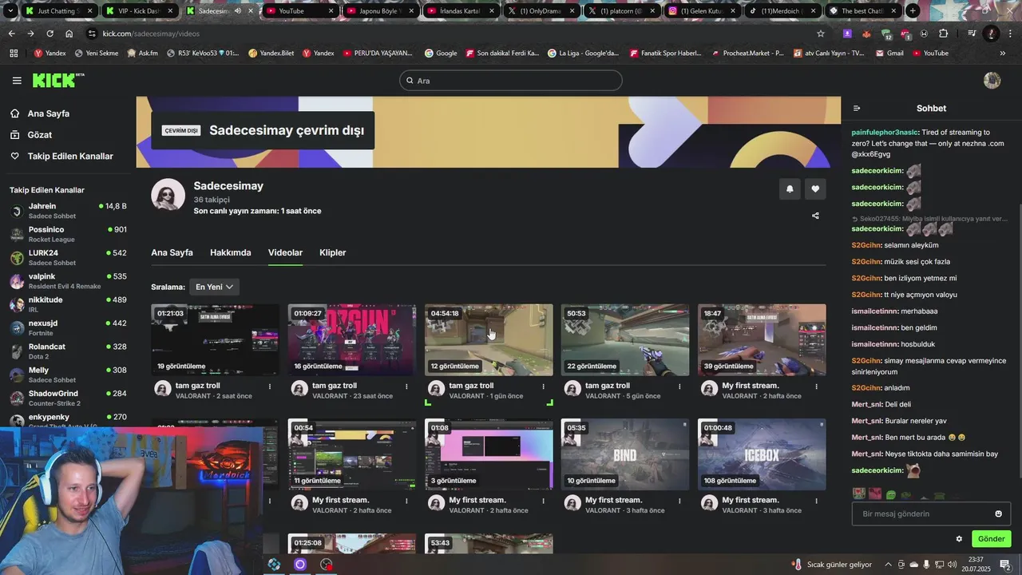Open Possinico channel in followed list
1022x575 pixels.
68,234
